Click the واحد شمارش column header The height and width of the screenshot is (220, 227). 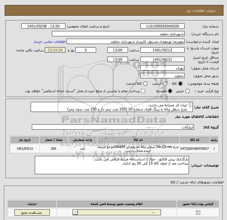point(83,140)
